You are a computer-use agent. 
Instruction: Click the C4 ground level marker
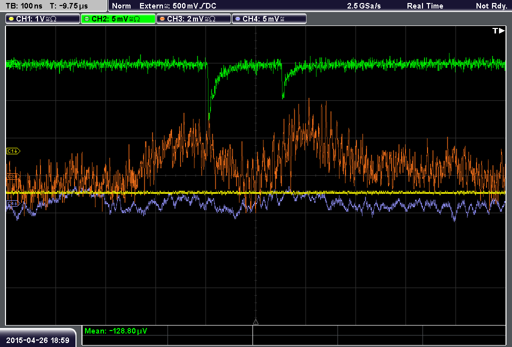(13, 204)
